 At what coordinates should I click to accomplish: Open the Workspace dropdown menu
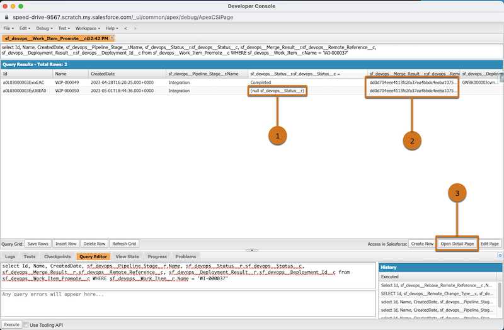(x=88, y=28)
